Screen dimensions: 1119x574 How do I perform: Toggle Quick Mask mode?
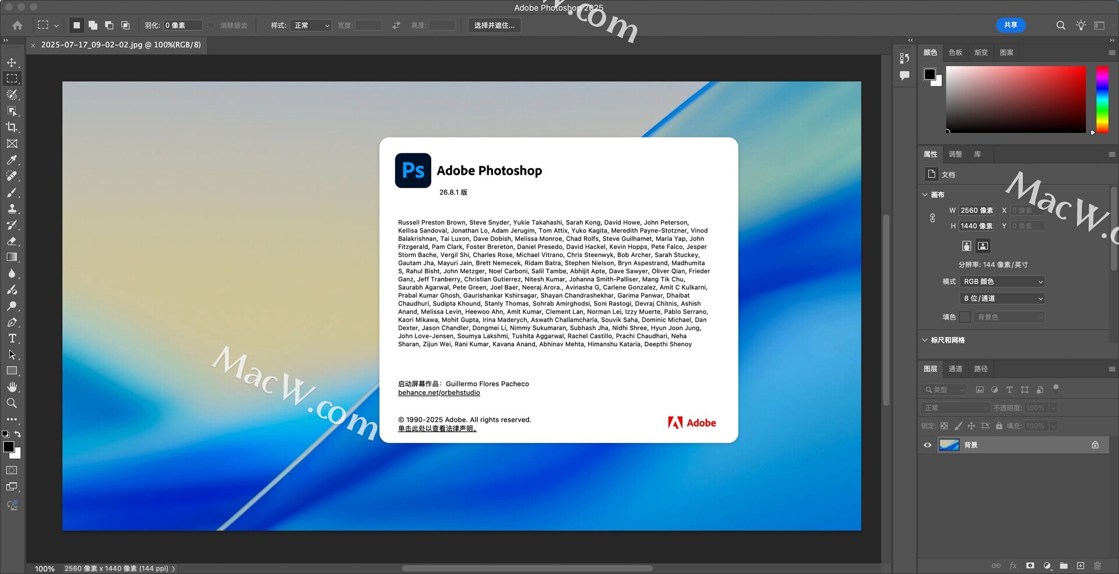point(12,470)
